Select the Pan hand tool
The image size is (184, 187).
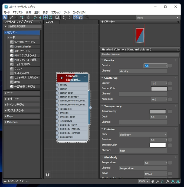(x=153, y=181)
